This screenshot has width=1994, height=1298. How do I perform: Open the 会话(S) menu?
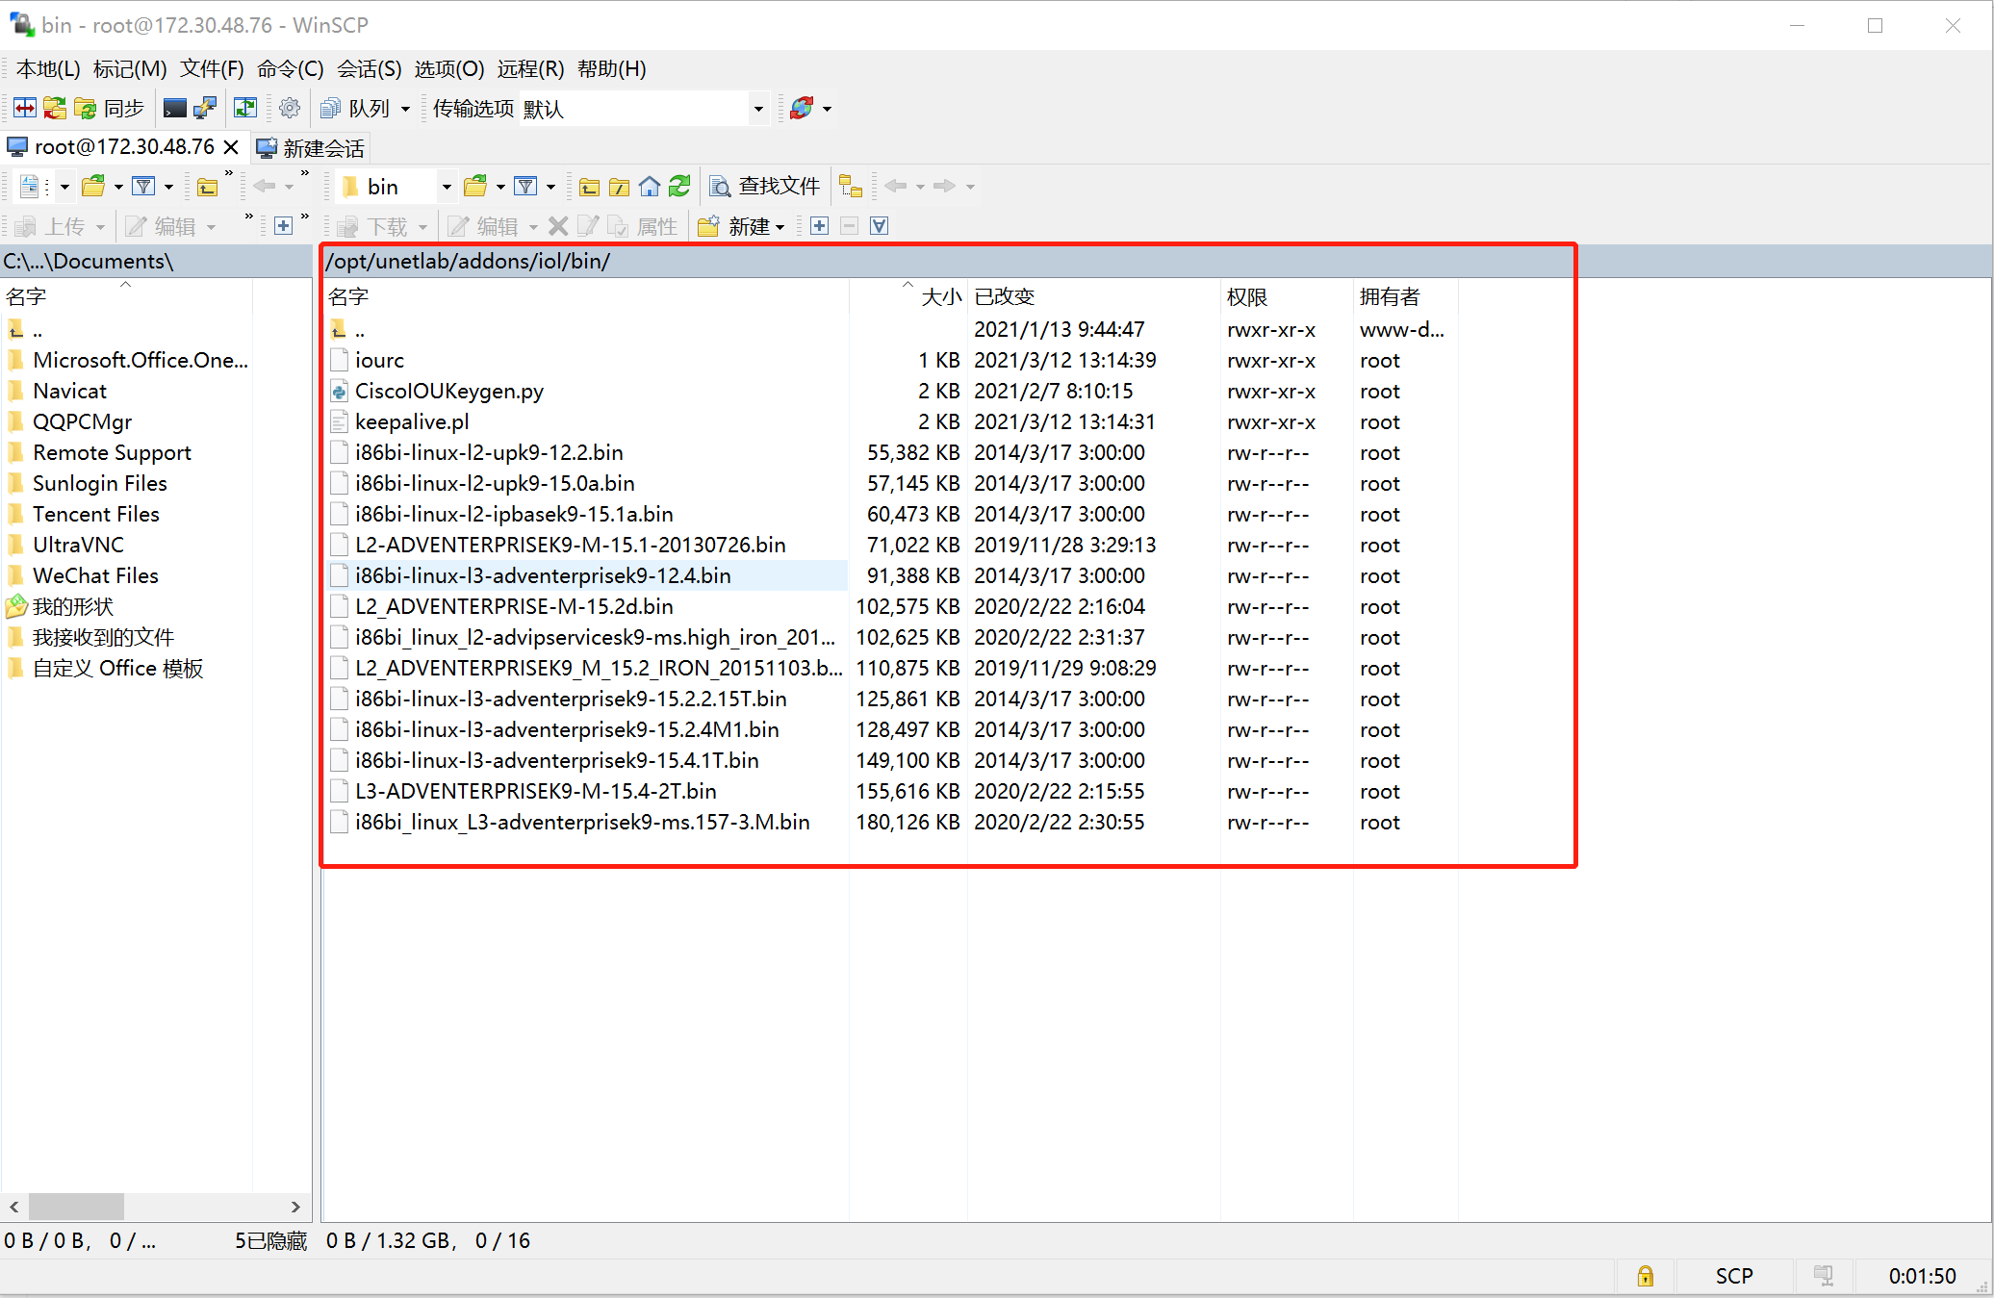369,68
